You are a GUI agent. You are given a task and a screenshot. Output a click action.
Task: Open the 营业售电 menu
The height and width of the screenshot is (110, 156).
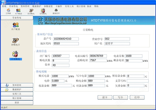click(14, 6)
